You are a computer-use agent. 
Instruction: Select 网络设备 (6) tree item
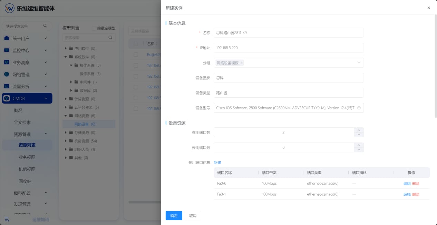pos(89,124)
